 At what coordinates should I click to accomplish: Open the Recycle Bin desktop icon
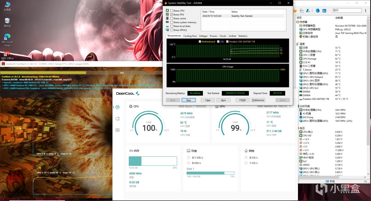[7, 22]
